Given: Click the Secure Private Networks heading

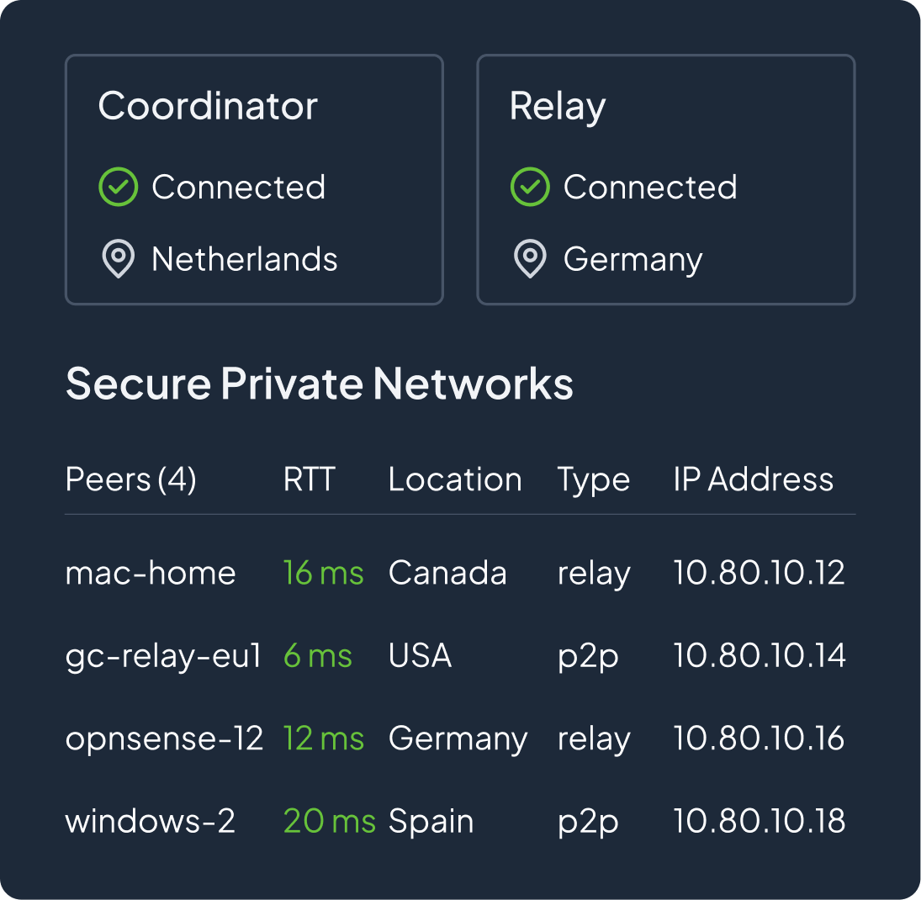Looking at the screenshot, I should coord(320,384).
